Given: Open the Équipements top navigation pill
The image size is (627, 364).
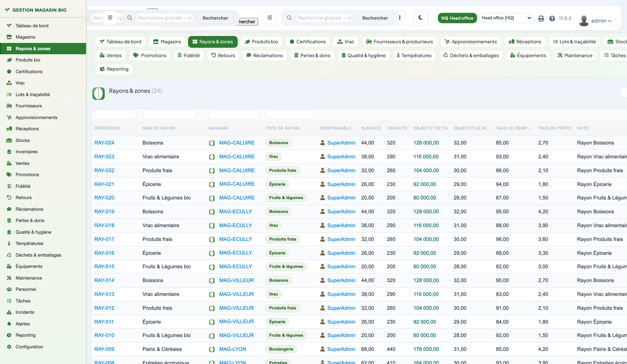Looking at the screenshot, I should [x=528, y=55].
